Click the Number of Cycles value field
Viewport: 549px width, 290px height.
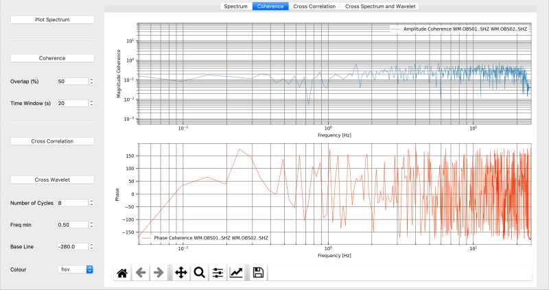click(x=73, y=203)
